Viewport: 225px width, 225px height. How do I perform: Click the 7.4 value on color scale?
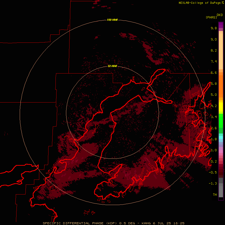[214, 61]
